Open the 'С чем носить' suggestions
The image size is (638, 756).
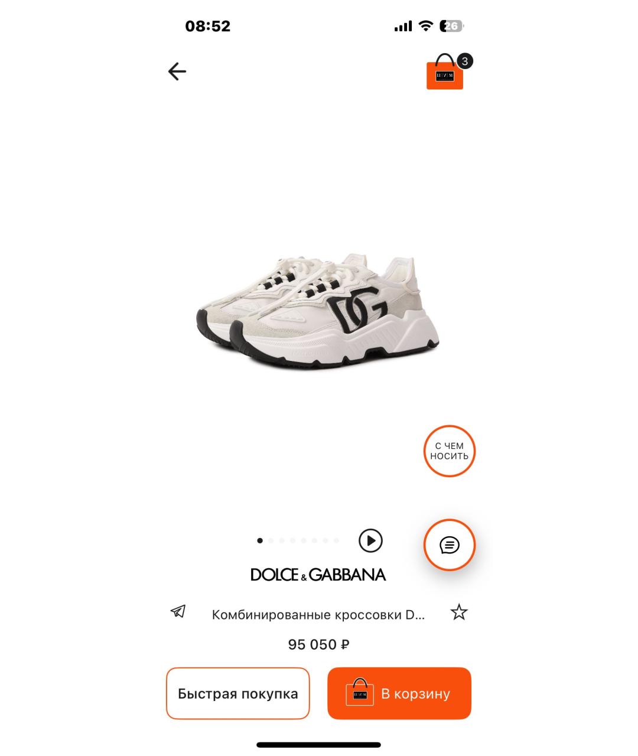450,451
